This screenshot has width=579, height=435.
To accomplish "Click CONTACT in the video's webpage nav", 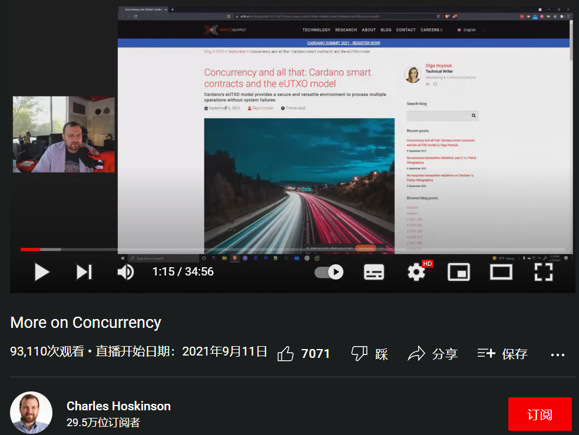I will point(406,30).
